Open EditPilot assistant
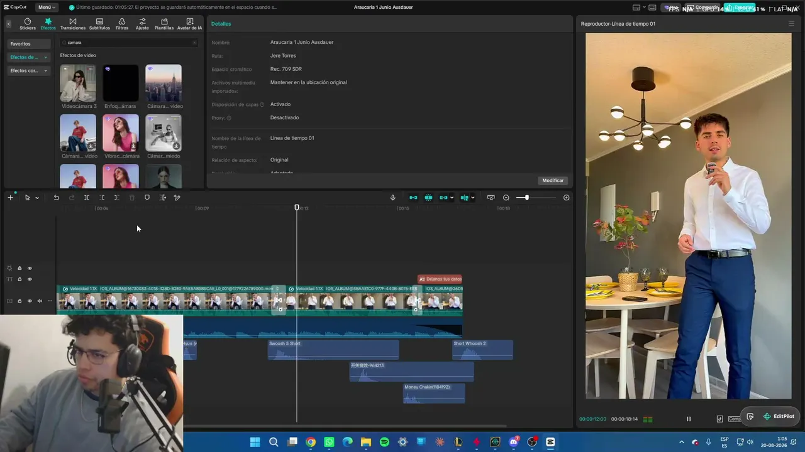Viewport: 805px width, 452px height. (779, 416)
